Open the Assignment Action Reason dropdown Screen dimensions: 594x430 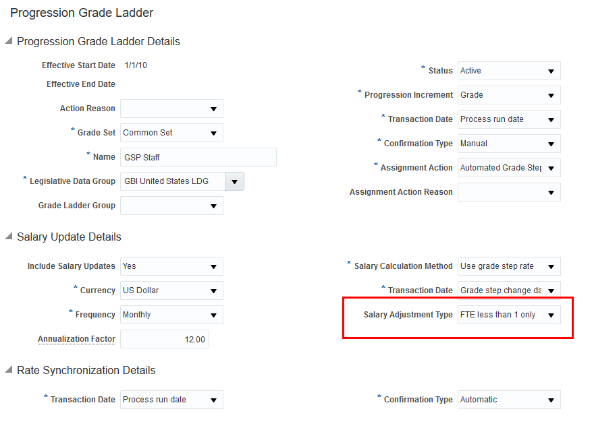tap(509, 192)
